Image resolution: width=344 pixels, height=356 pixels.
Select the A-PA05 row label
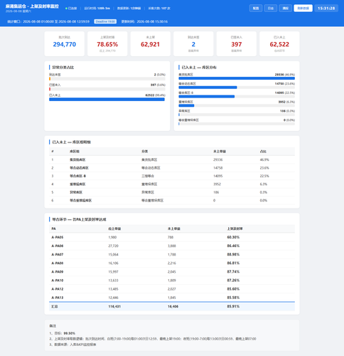pyautogui.click(x=58, y=237)
